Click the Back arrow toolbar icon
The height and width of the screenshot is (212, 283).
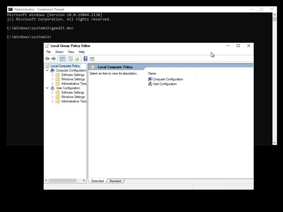pyautogui.click(x=47, y=59)
